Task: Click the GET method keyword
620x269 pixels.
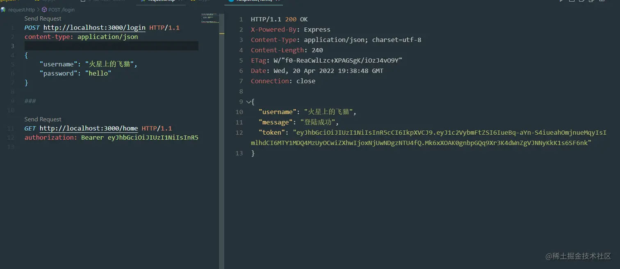Action: click(30, 128)
